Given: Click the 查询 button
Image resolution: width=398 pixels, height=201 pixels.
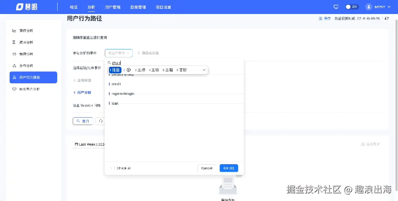Looking at the screenshot, I should pos(83,121).
